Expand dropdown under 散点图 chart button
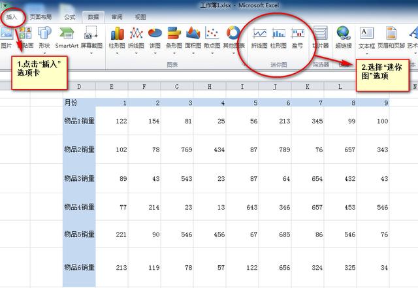This screenshot has height=288, width=418. (212, 54)
